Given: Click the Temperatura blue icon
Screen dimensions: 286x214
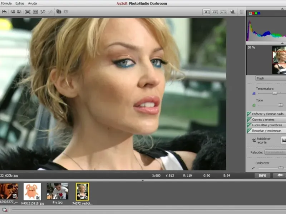Looking at the screenshot, I should coord(254,93).
